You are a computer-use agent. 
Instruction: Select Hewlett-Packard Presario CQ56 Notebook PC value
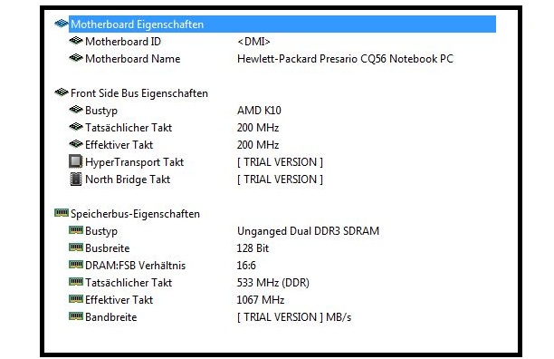tap(345, 59)
